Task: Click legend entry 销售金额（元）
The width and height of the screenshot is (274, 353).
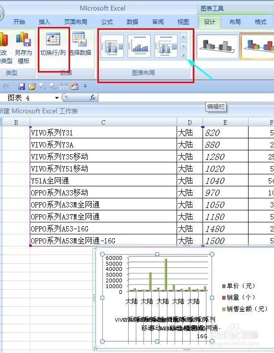Action: tap(245, 309)
